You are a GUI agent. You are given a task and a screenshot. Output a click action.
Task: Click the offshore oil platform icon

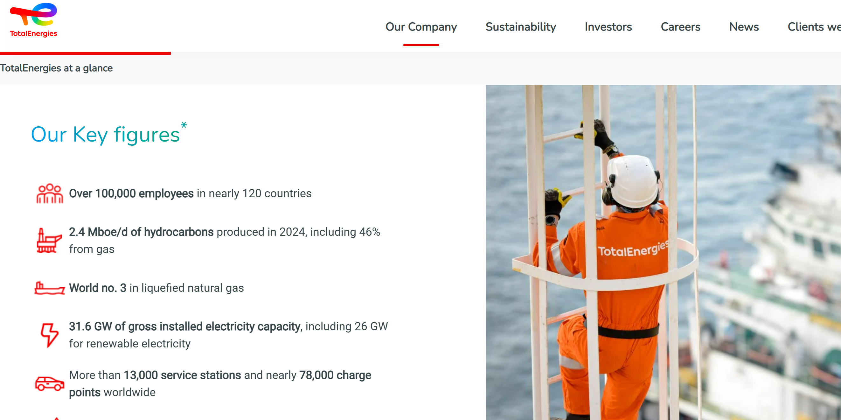pyautogui.click(x=49, y=241)
